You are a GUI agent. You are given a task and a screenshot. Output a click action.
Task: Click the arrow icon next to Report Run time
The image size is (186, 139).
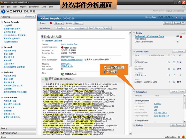(177, 18)
